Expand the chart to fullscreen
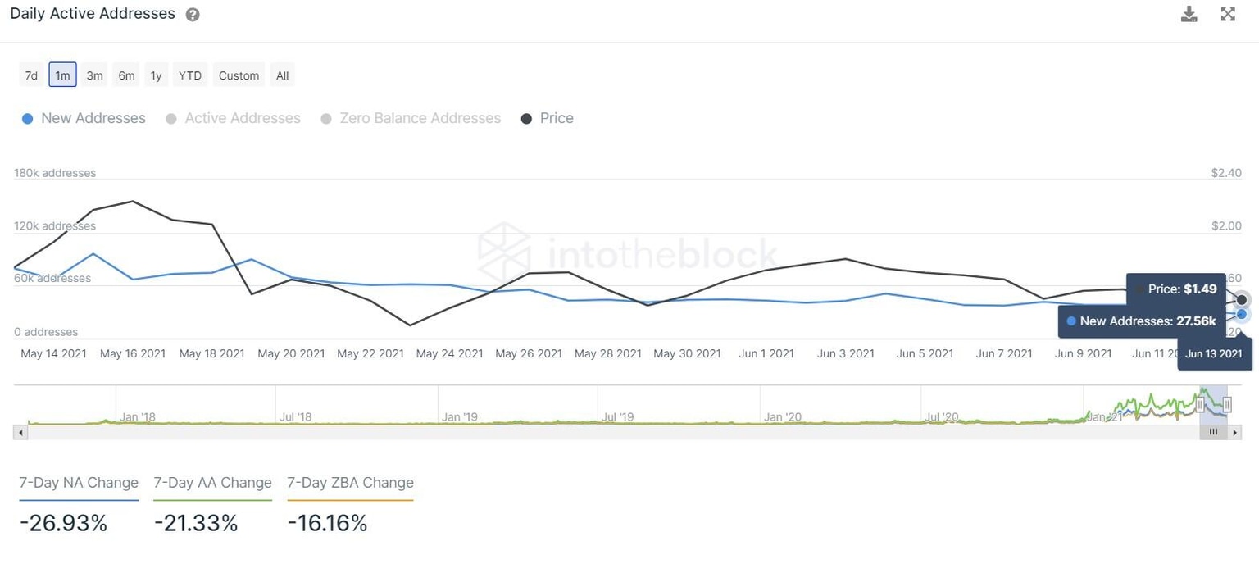The width and height of the screenshot is (1259, 564). [1227, 13]
